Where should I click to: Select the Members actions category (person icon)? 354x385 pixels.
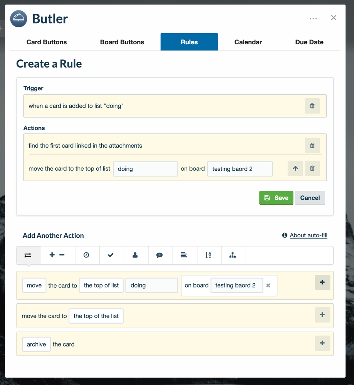tap(136, 255)
